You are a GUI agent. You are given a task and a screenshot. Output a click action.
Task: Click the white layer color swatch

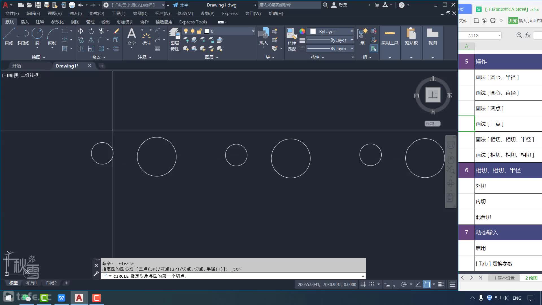pyautogui.click(x=207, y=31)
